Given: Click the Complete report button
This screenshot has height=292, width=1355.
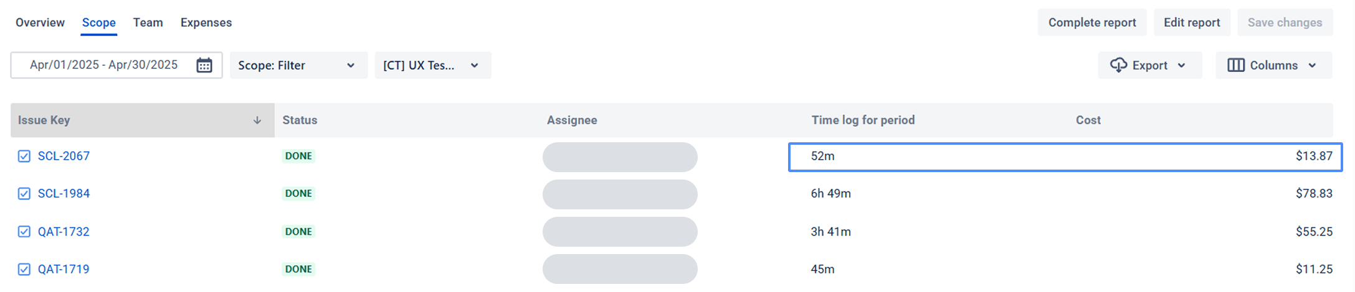Looking at the screenshot, I should pos(1092,22).
